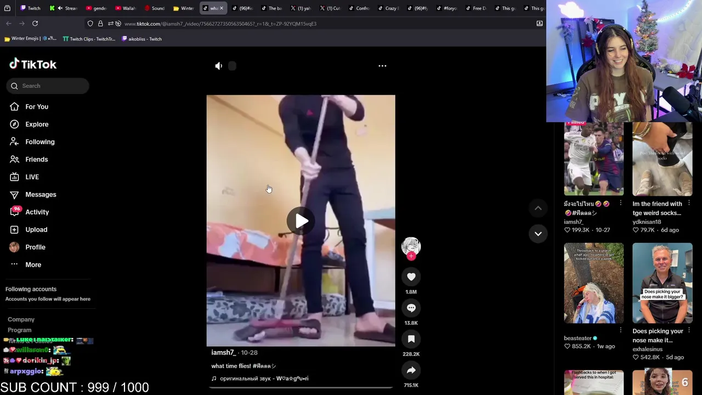Image resolution: width=702 pixels, height=395 pixels.
Task: Click 'Does picking your nose make it...' title
Action: click(x=658, y=336)
